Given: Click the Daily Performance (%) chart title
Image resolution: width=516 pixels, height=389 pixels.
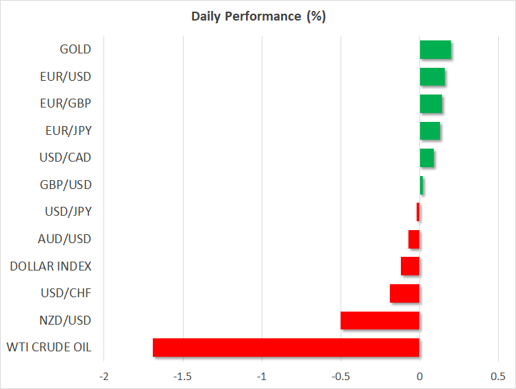Looking at the screenshot, I should (258, 16).
